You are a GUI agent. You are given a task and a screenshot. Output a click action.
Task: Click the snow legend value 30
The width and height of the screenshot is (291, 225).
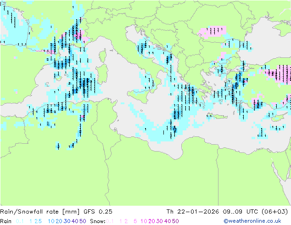tap(160, 221)
